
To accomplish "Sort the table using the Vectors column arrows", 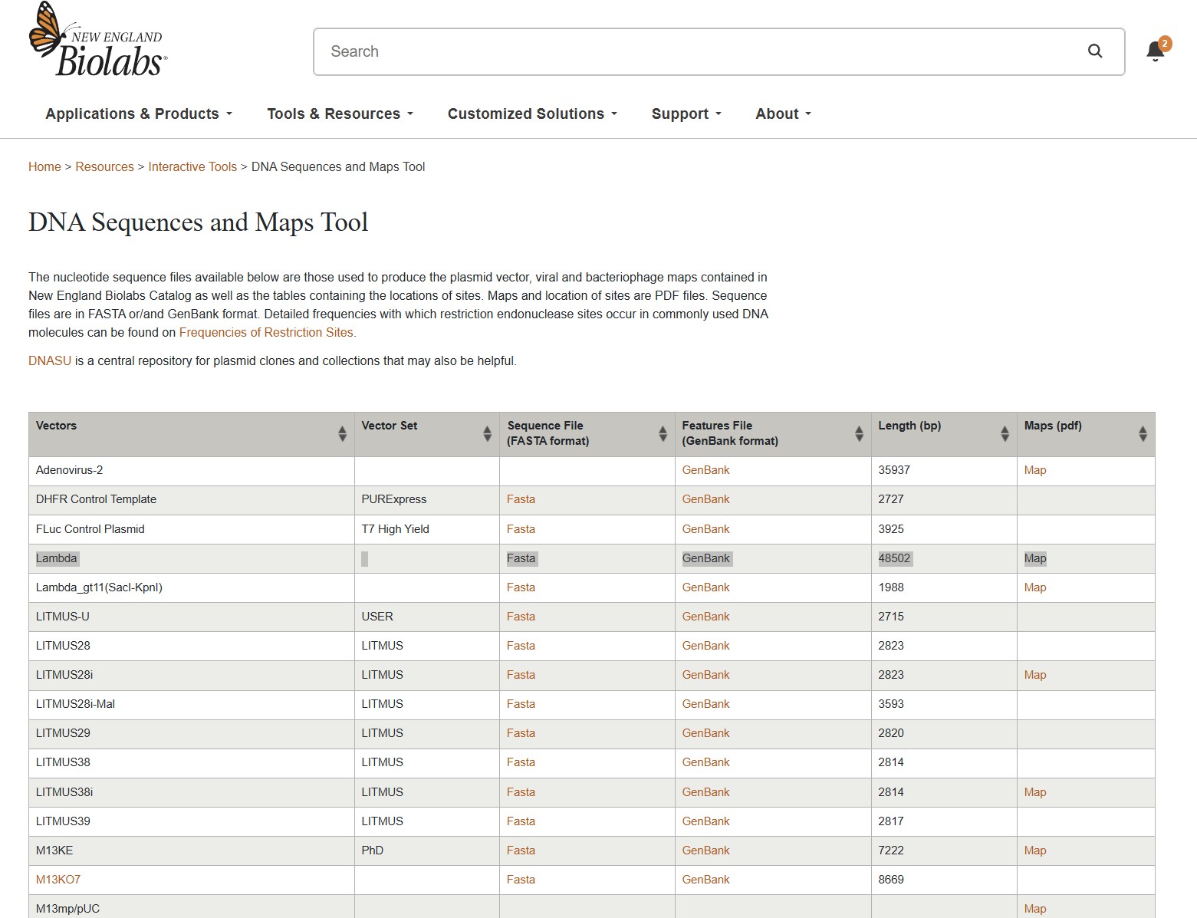I will (x=342, y=433).
